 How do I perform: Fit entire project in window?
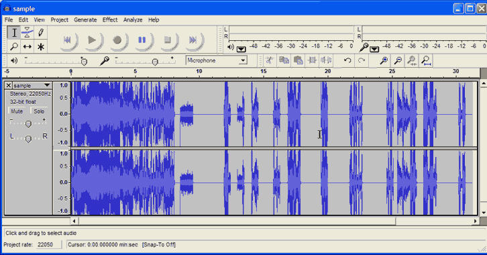pyautogui.click(x=427, y=60)
